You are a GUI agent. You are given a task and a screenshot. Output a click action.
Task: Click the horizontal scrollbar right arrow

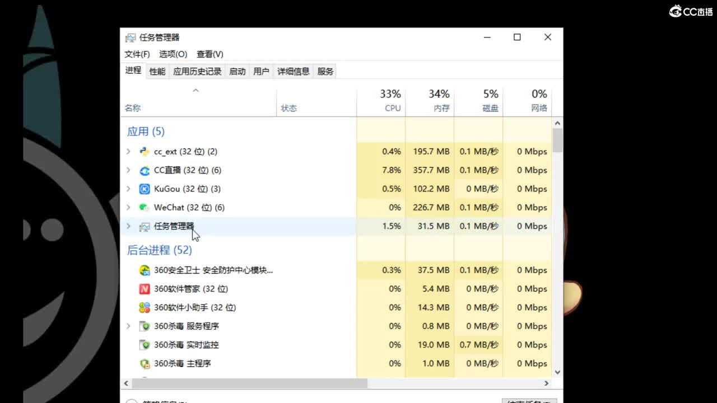547,383
